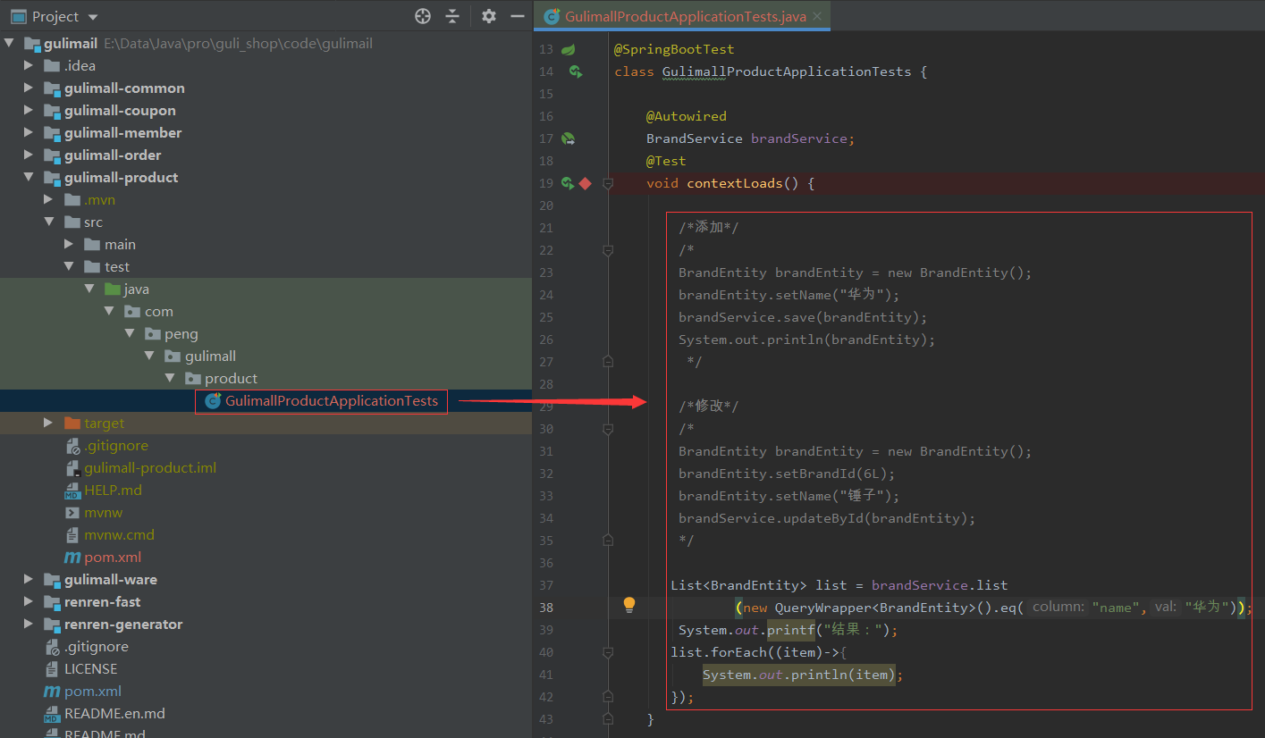1265x738 pixels.
Task: Click the gulimall-product.iml module file icon
Action: coord(72,468)
